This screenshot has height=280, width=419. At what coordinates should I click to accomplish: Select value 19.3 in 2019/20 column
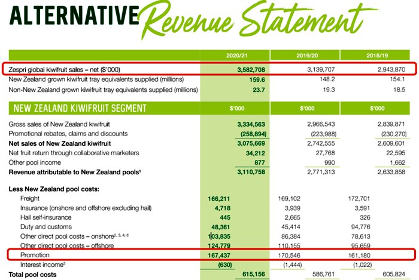tap(329, 90)
